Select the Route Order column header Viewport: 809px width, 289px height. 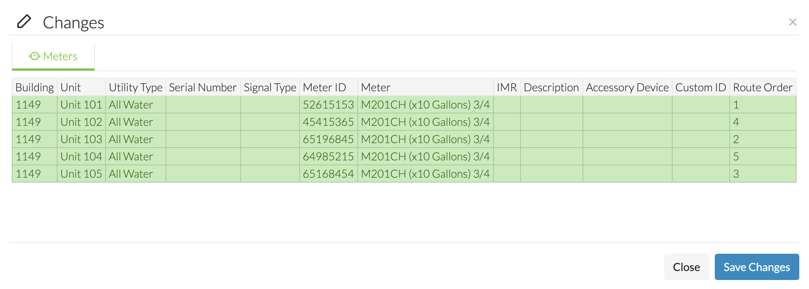pyautogui.click(x=763, y=87)
